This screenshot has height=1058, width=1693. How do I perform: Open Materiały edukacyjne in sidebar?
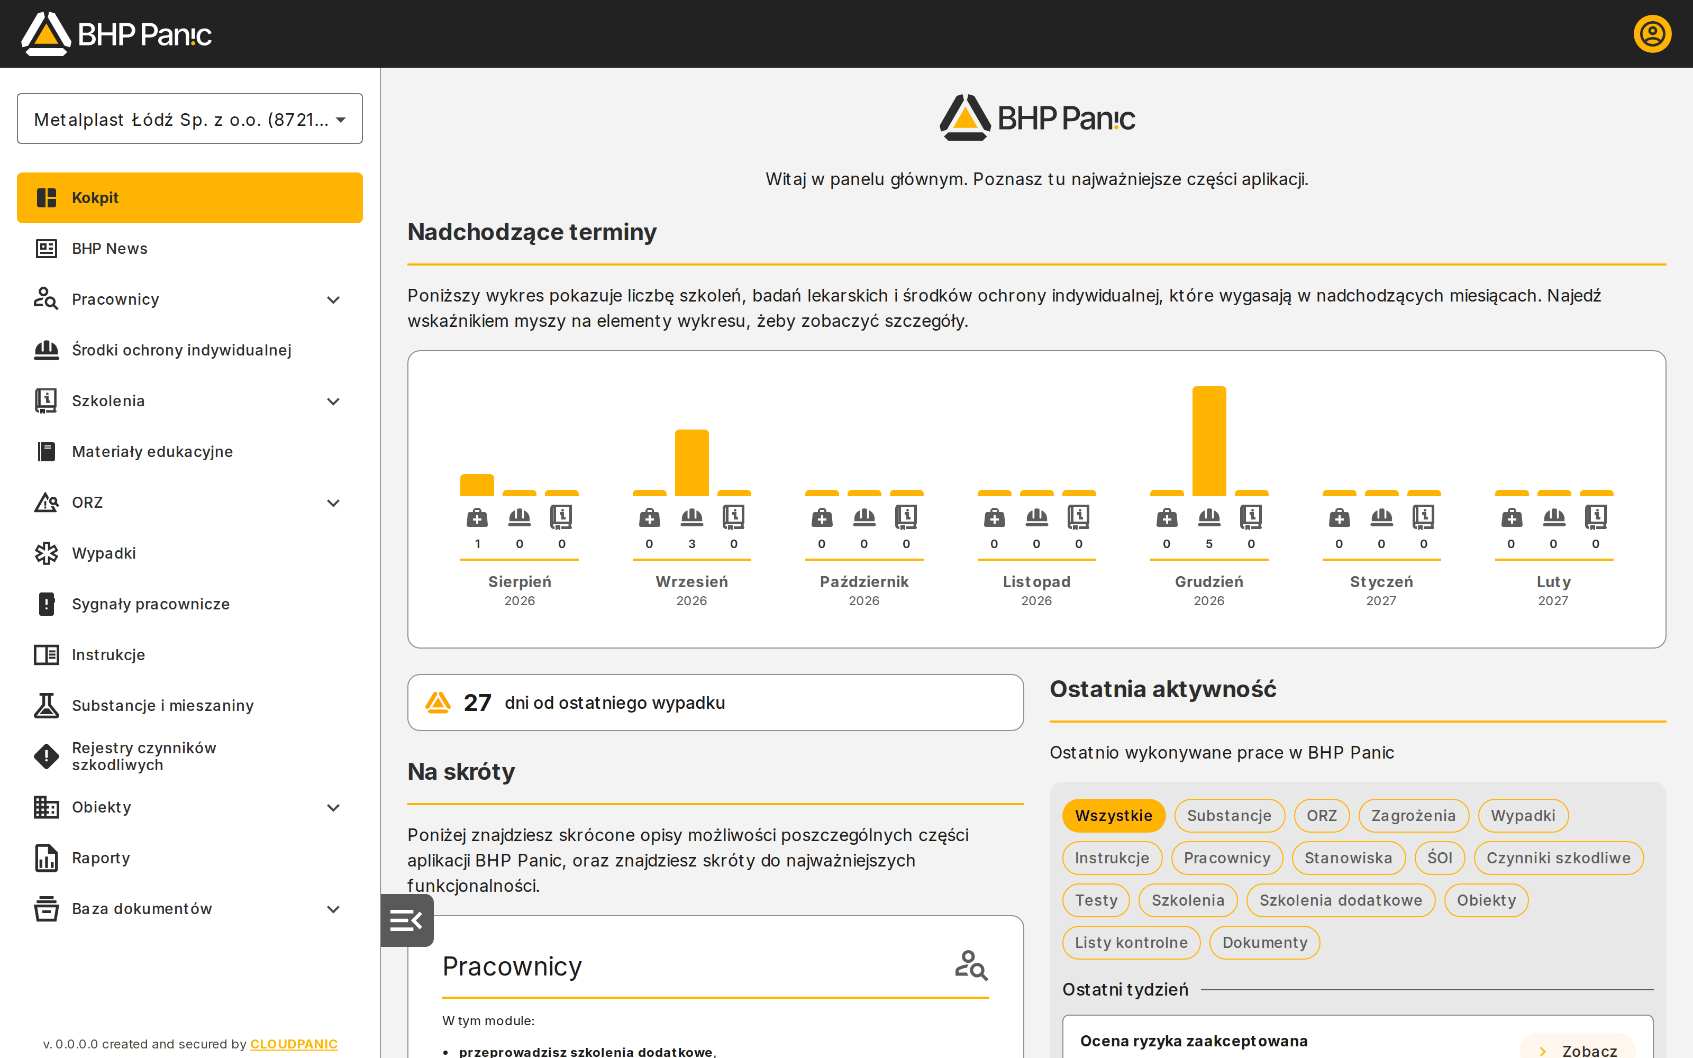[x=189, y=451]
